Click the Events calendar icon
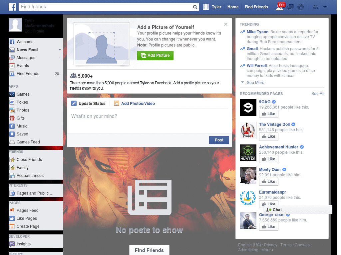 12,66
